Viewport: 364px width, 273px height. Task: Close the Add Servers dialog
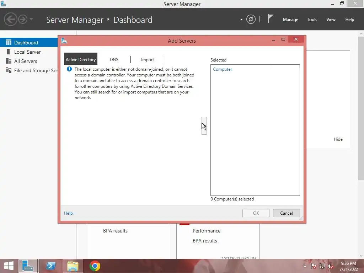point(296,39)
